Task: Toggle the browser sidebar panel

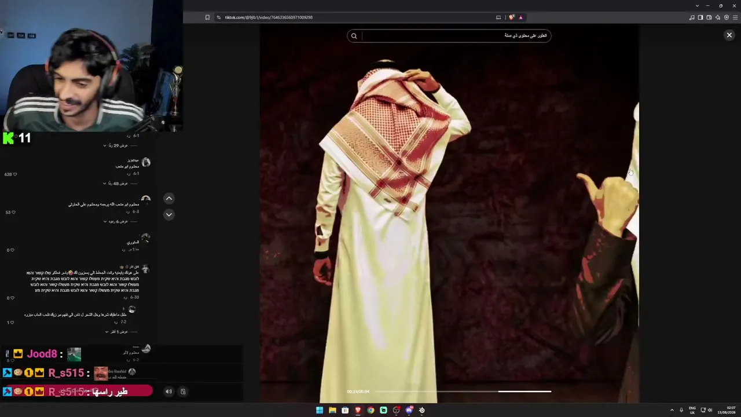Action: (x=700, y=17)
